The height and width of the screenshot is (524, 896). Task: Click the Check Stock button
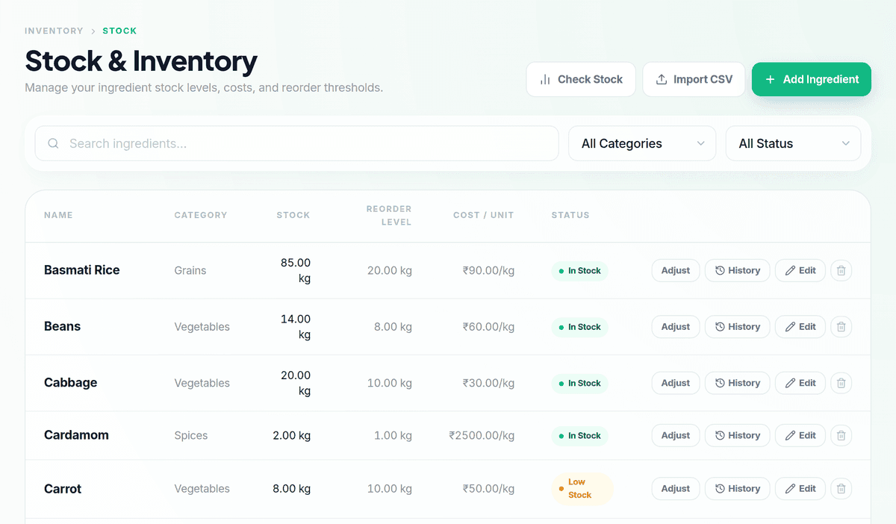pyautogui.click(x=581, y=79)
